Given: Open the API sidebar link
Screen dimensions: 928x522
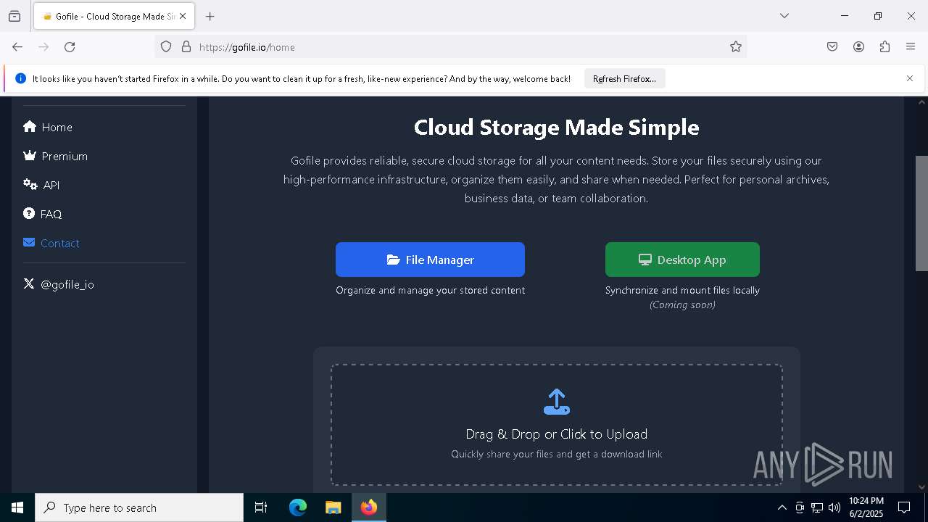Looking at the screenshot, I should tap(41, 185).
